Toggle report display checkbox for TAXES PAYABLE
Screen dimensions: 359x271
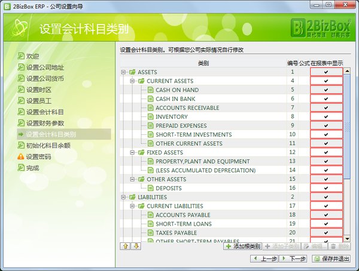(326, 233)
